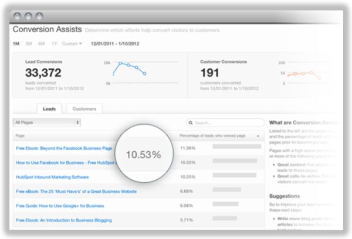Click the third window control button in title bar
The height and width of the screenshot is (239, 352).
[39, 16]
